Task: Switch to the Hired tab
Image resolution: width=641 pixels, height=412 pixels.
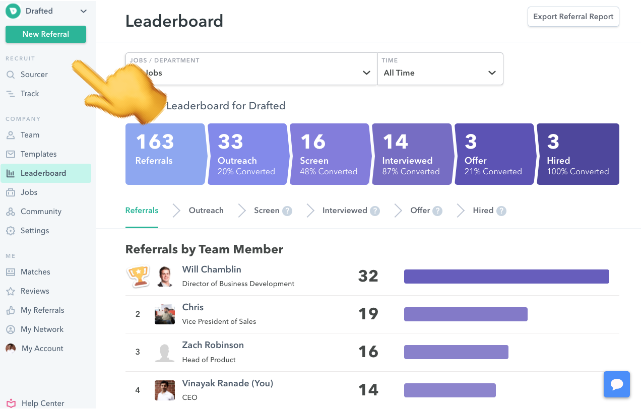Action: (483, 211)
